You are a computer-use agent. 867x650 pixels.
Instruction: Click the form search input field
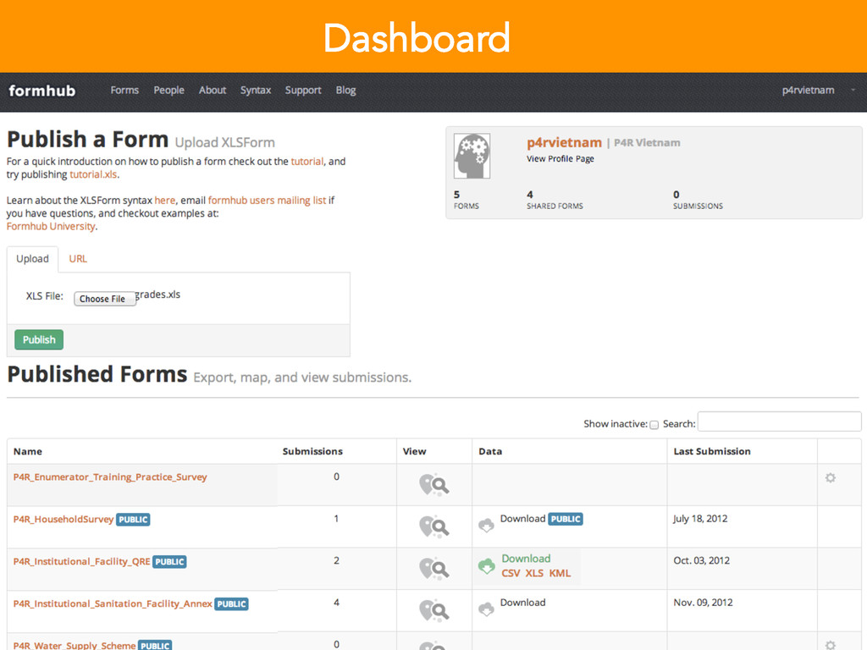tap(779, 421)
